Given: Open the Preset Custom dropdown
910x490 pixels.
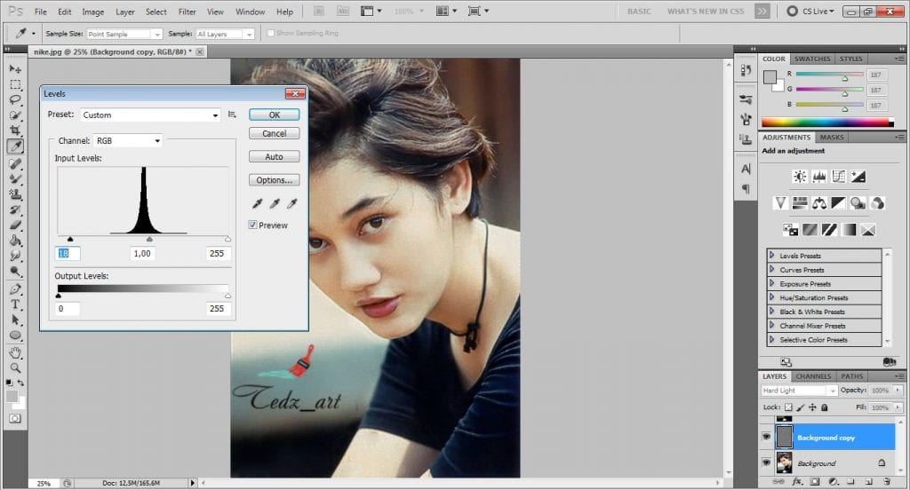Looking at the screenshot, I should 150,115.
